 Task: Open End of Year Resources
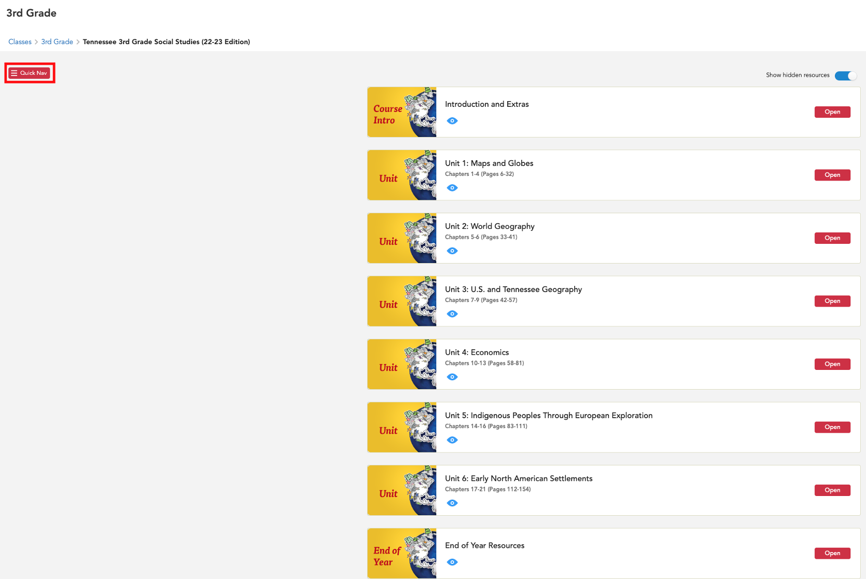coord(832,553)
